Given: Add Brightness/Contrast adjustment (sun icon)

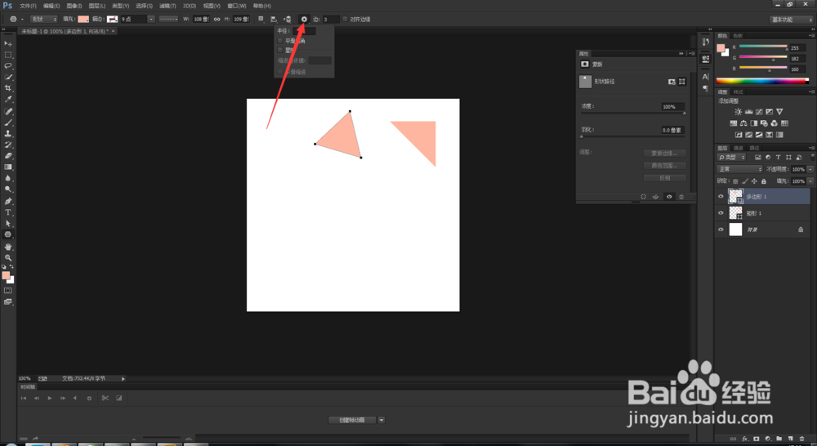Looking at the screenshot, I should 738,111.
